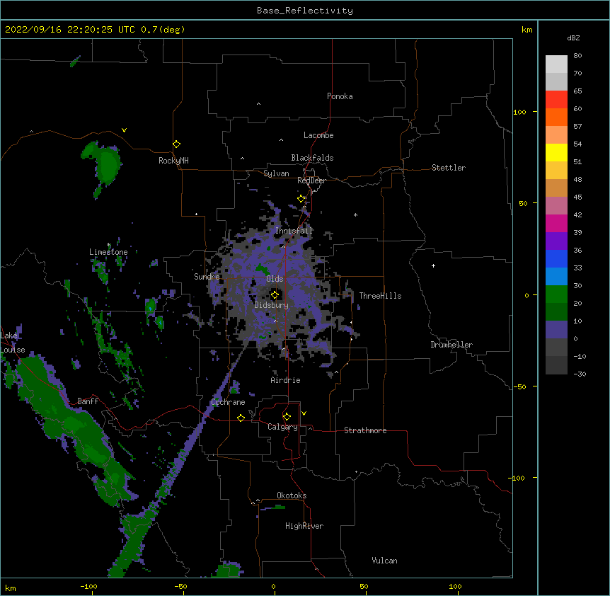Select the Airdrie label
Image resolution: width=610 pixels, height=596 pixels.
pos(286,380)
